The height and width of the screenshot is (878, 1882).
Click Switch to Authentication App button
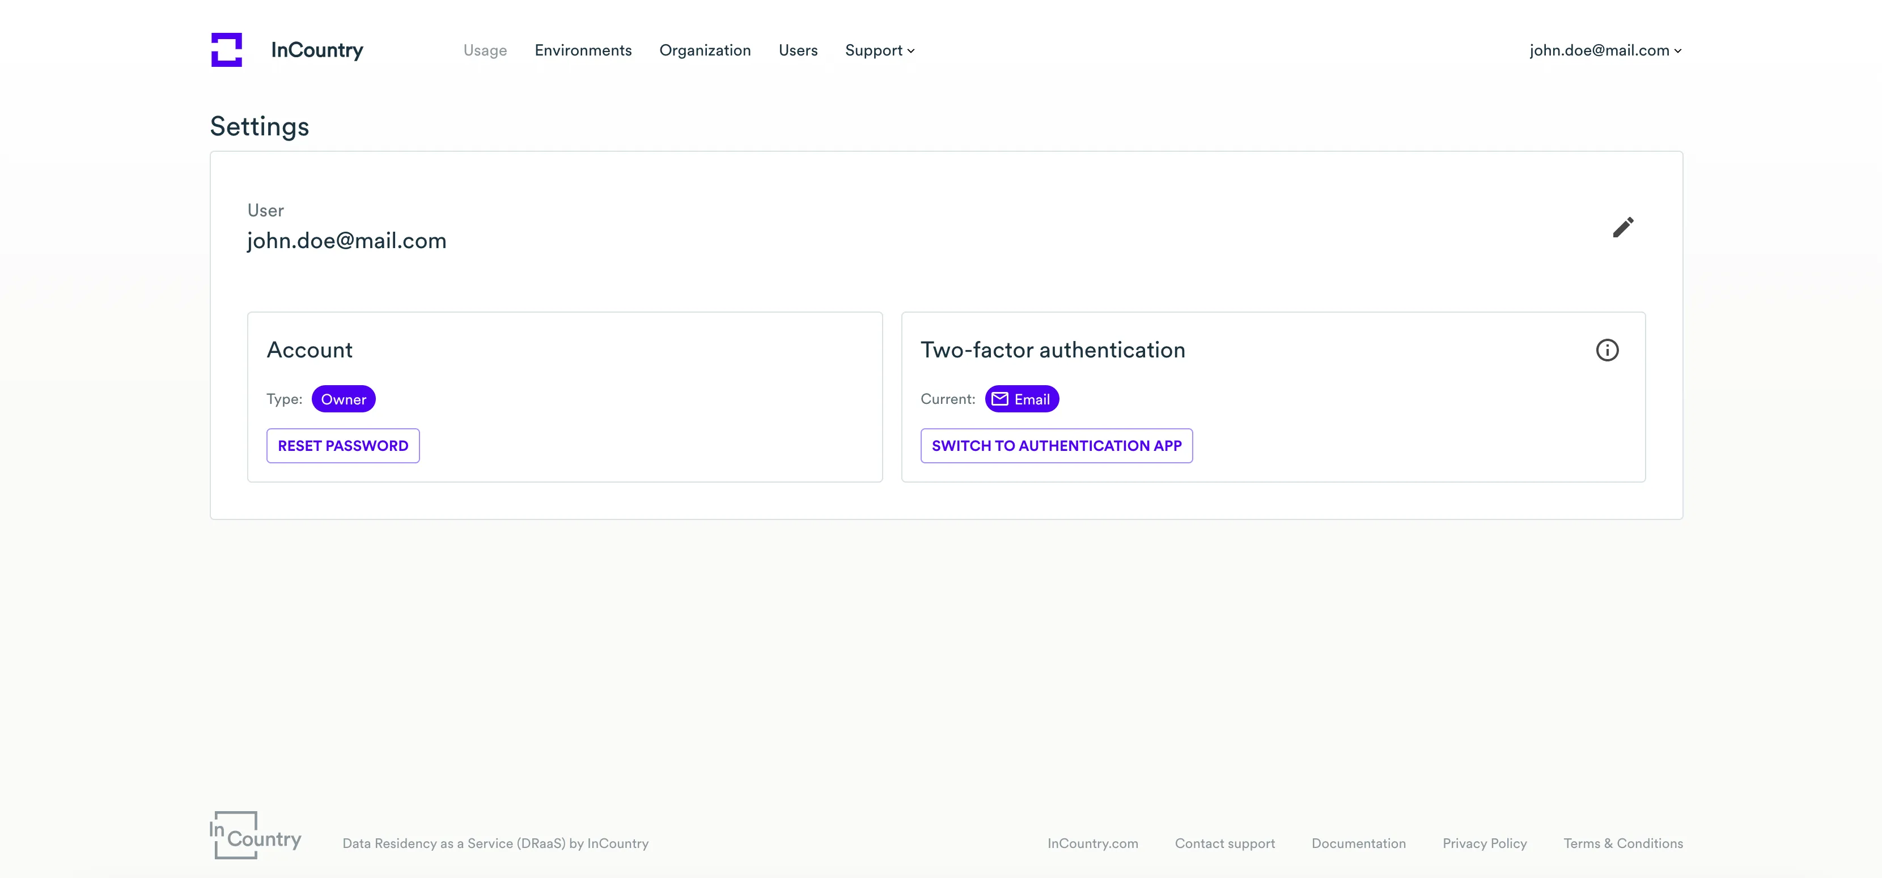pyautogui.click(x=1056, y=446)
